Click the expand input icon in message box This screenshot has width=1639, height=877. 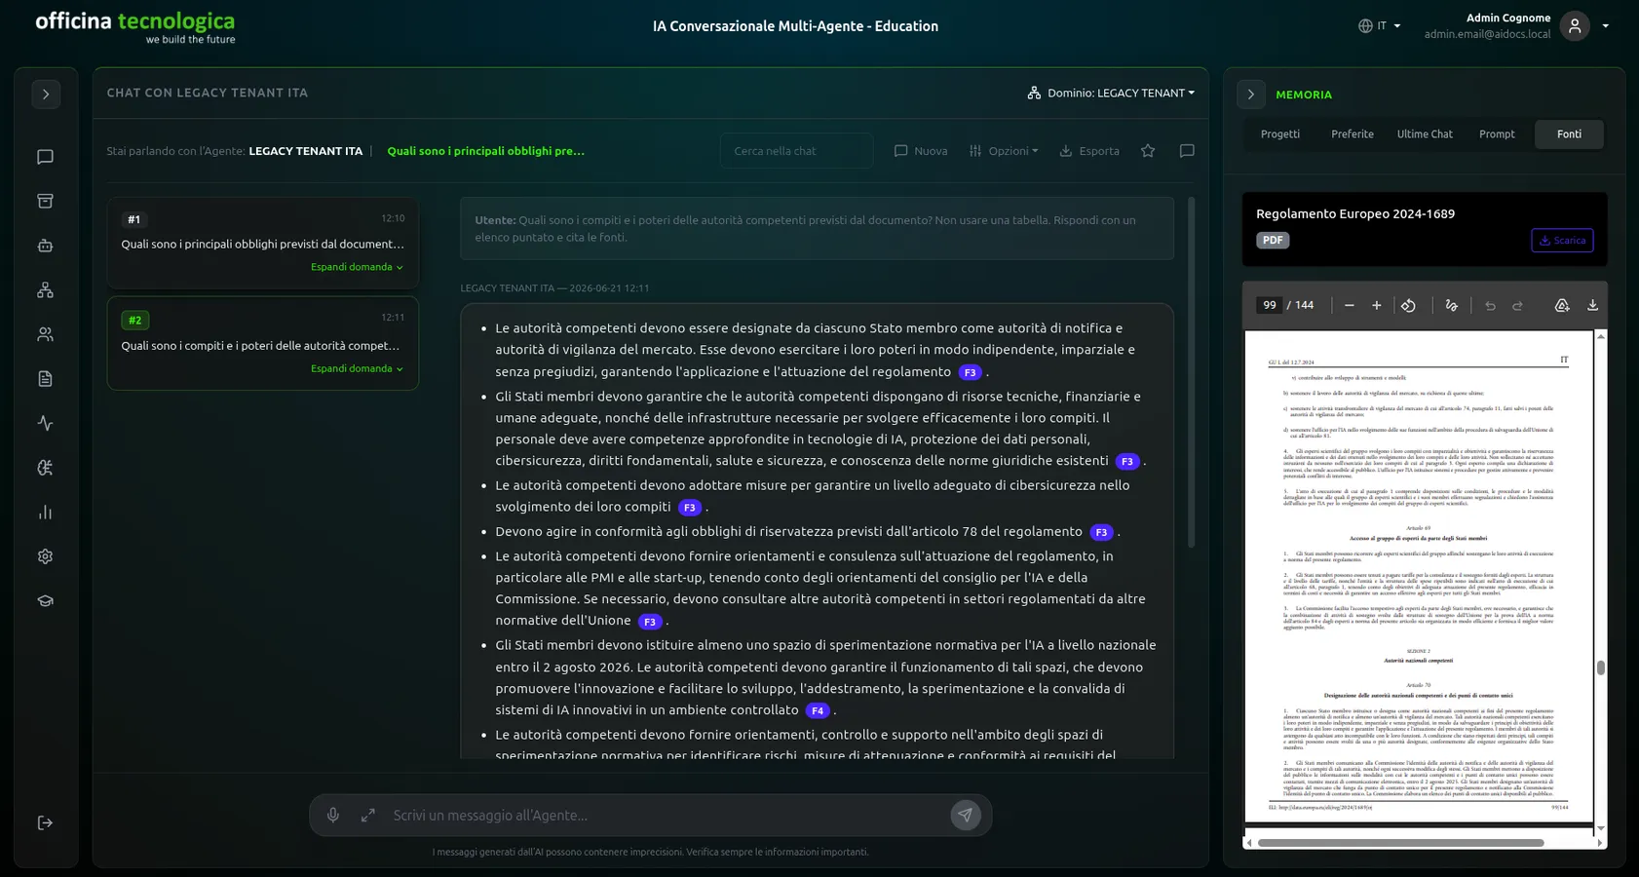pyautogui.click(x=368, y=816)
